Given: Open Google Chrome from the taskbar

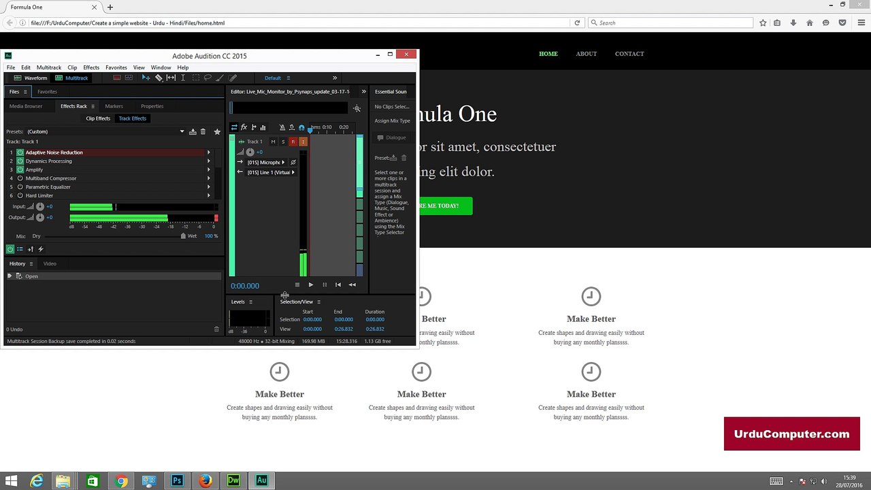Looking at the screenshot, I should pos(121,480).
